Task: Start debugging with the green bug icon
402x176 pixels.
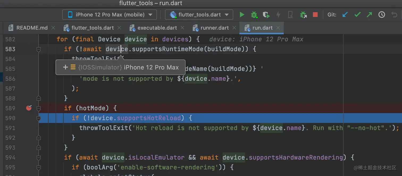Action: pyautogui.click(x=254, y=15)
